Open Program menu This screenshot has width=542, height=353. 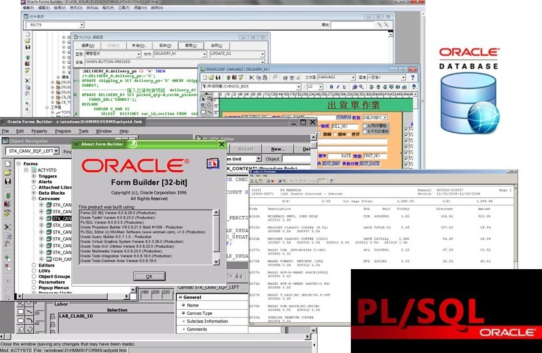63,131
